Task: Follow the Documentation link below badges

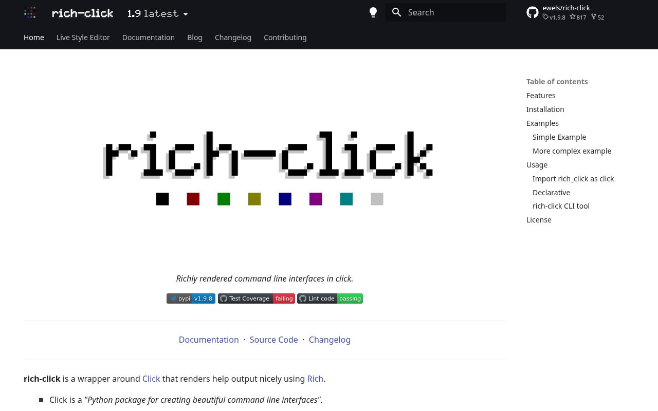Action: click(209, 340)
